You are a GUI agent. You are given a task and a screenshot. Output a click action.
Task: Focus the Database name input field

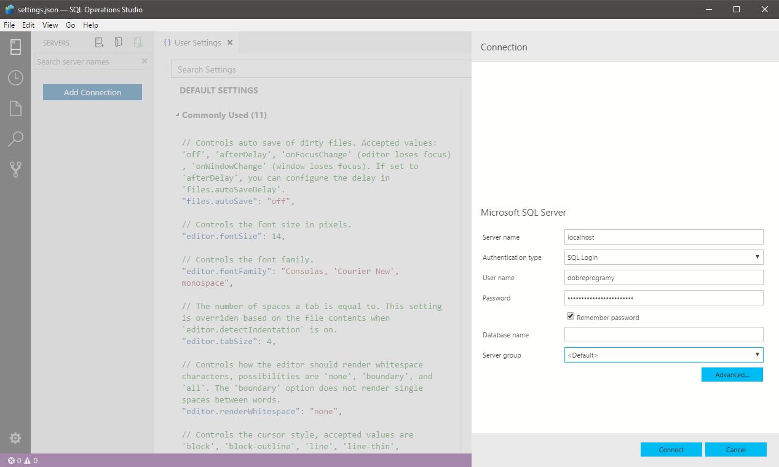(x=663, y=335)
